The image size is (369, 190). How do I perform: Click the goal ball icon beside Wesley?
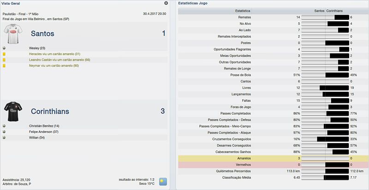[x=4, y=48]
